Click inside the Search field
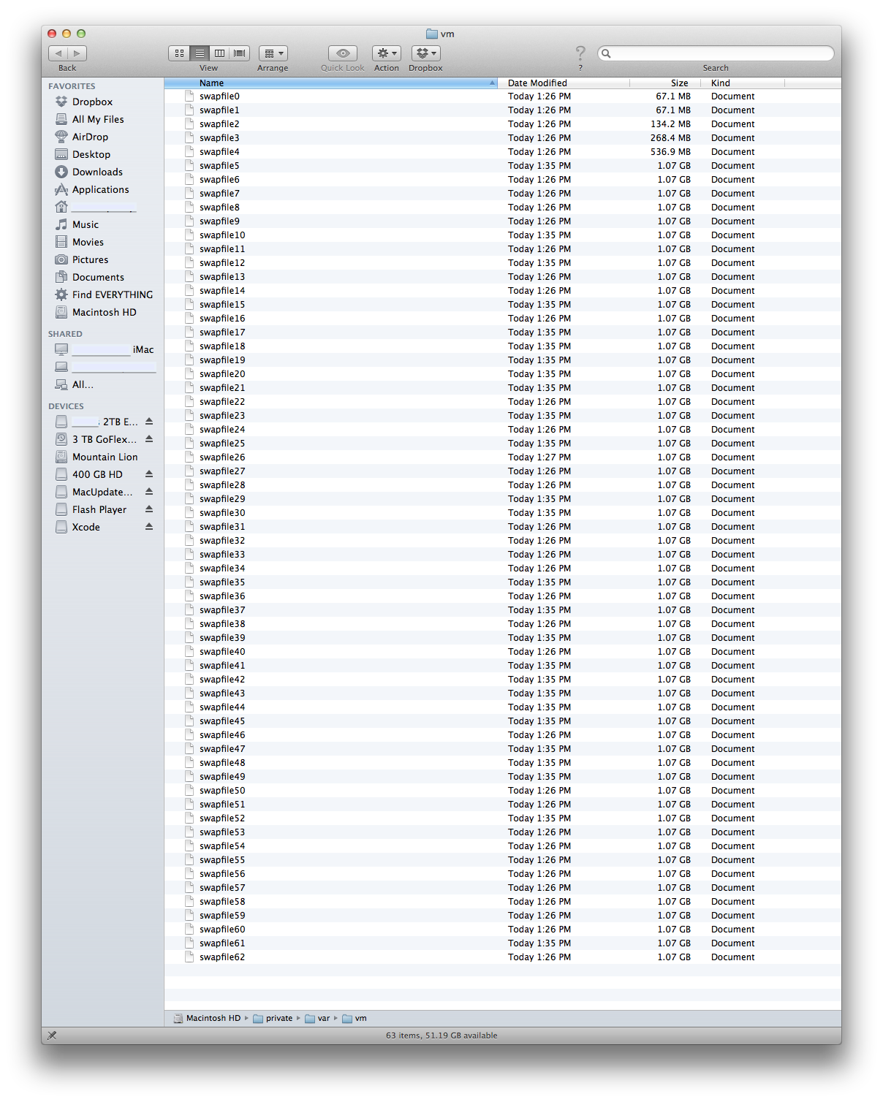 pos(716,53)
